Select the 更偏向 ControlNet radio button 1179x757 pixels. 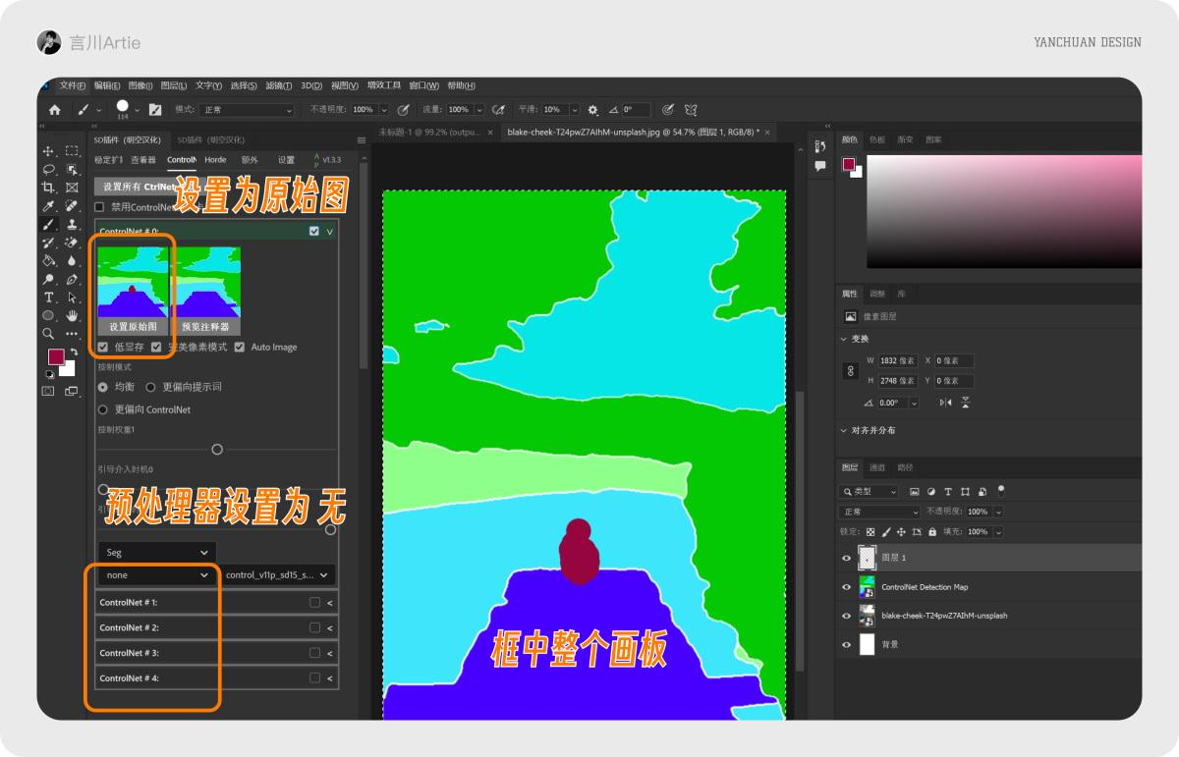click(101, 407)
